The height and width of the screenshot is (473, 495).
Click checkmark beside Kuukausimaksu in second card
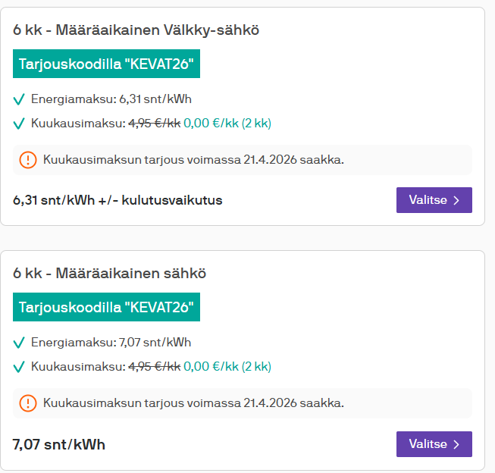(19, 367)
